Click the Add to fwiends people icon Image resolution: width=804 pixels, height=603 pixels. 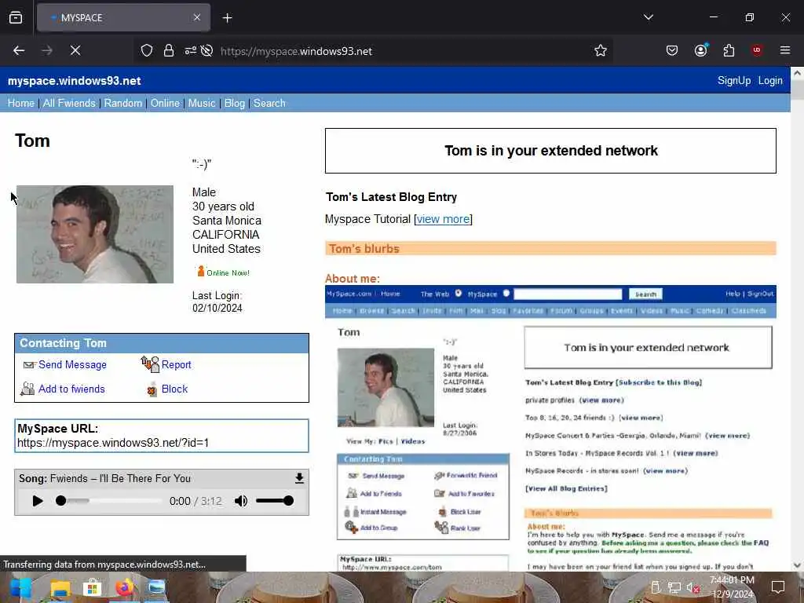click(x=27, y=389)
